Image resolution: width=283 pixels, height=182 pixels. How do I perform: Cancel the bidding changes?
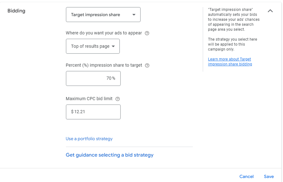(246, 176)
